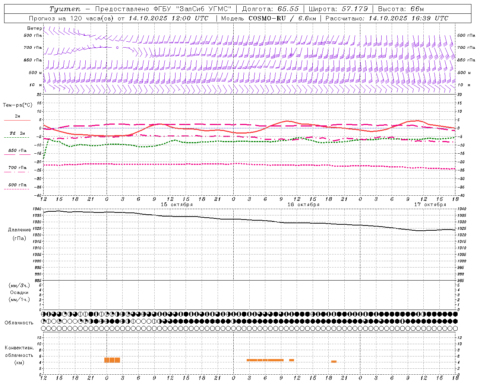Image resolution: width=477 pixels, height=381 pixels.
Task: Click the "Осадки" precipitation label
Action: pyautogui.click(x=19, y=292)
